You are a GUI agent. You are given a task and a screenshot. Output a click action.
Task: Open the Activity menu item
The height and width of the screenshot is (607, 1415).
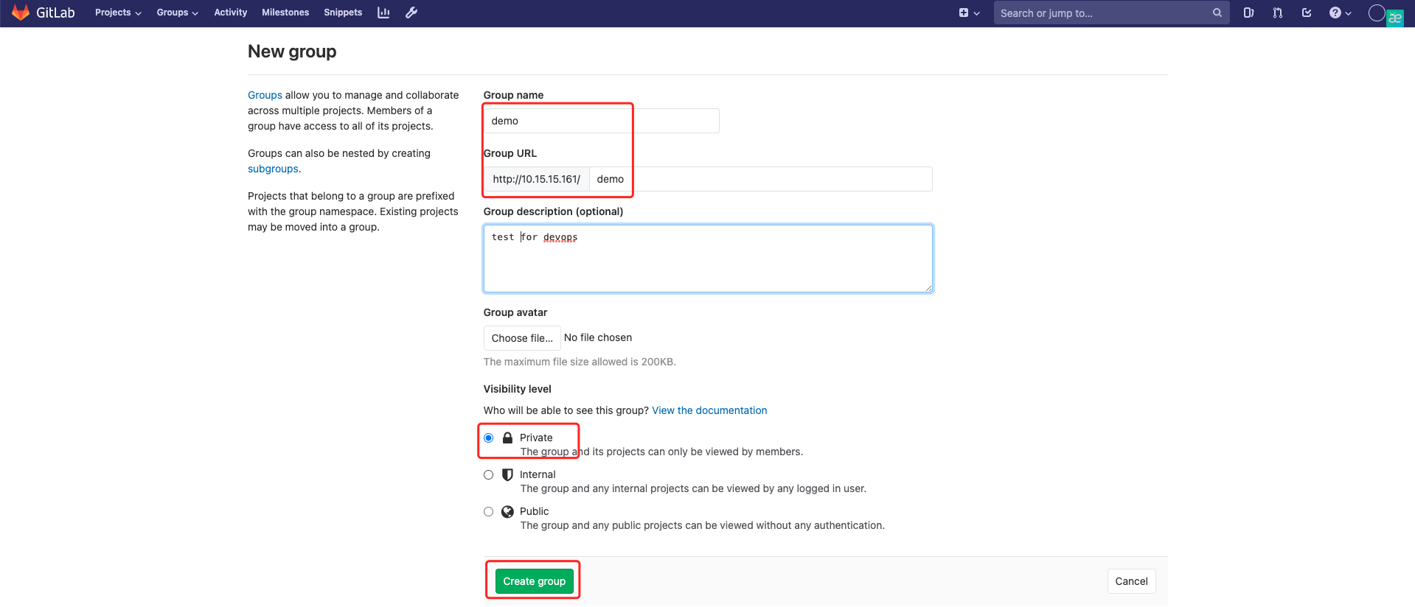click(230, 13)
